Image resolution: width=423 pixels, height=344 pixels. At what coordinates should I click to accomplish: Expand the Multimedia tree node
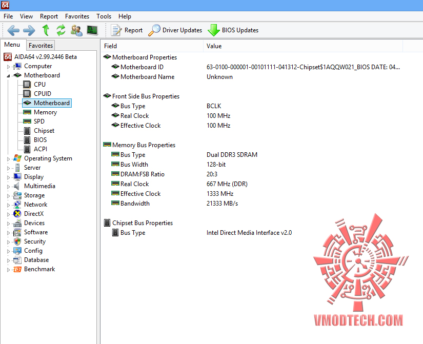pos(8,187)
